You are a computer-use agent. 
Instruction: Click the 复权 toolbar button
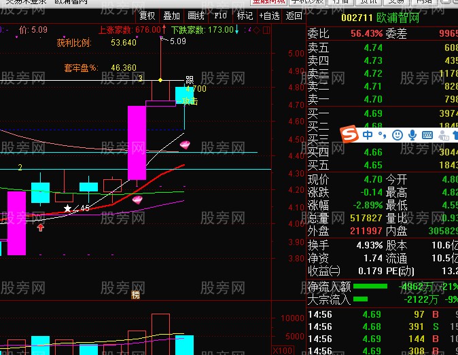pos(147,16)
